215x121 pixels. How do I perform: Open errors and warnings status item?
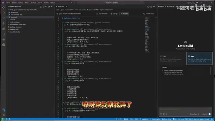click(8, 119)
